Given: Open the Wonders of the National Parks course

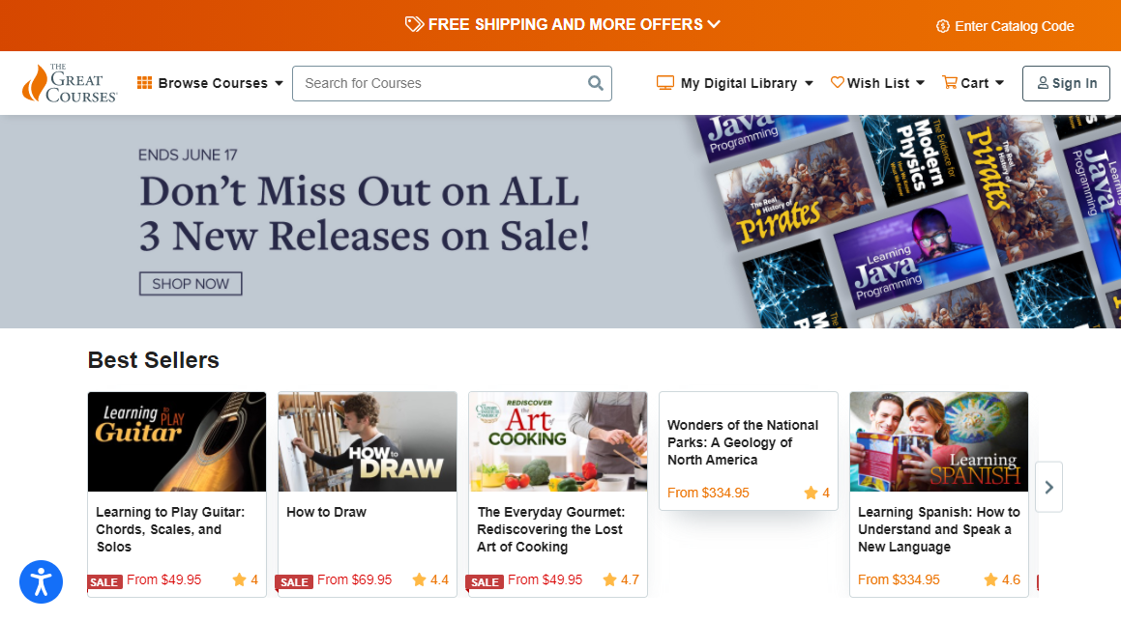Looking at the screenshot, I should coord(748,450).
